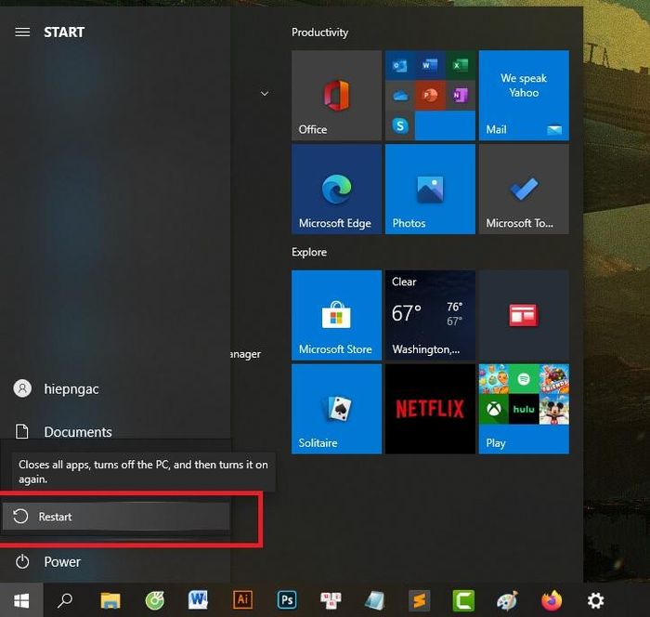
Task: Open Illustrator from the taskbar
Action: (242, 600)
